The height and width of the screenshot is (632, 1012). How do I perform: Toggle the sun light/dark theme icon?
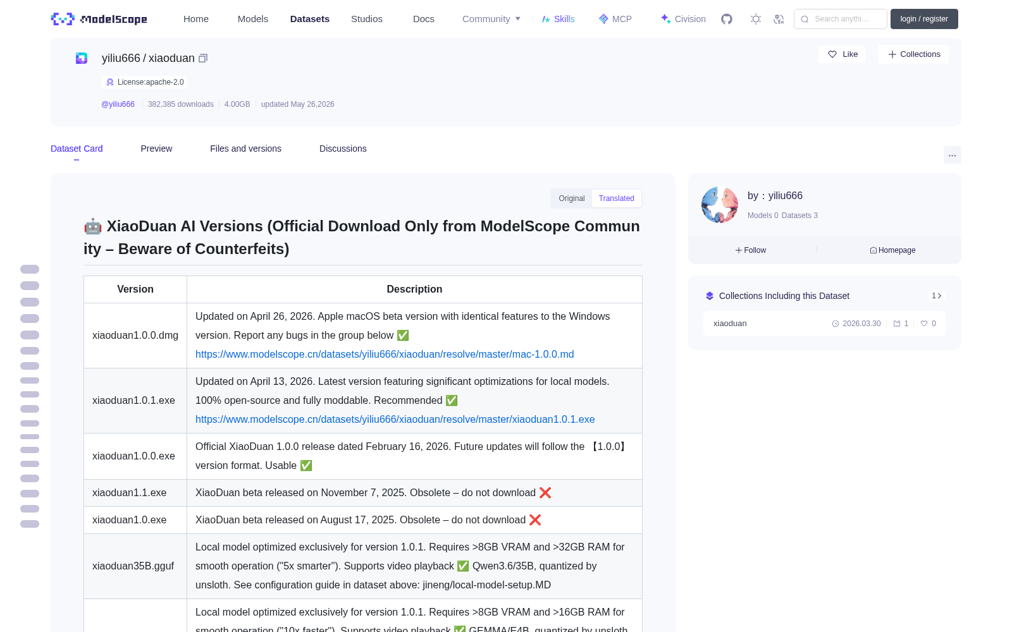pyautogui.click(x=756, y=19)
